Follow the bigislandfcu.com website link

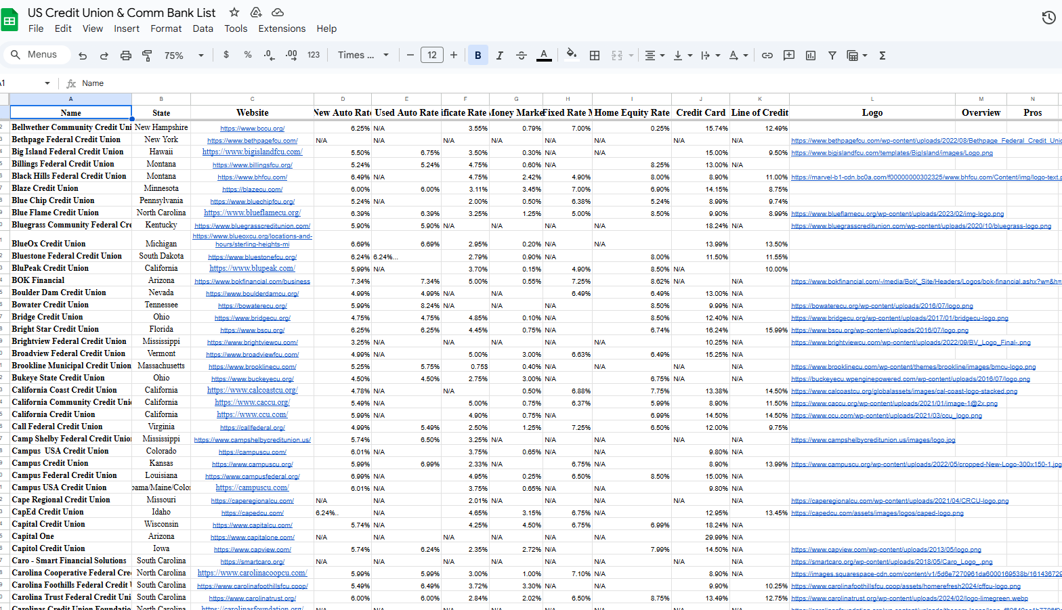(x=253, y=152)
